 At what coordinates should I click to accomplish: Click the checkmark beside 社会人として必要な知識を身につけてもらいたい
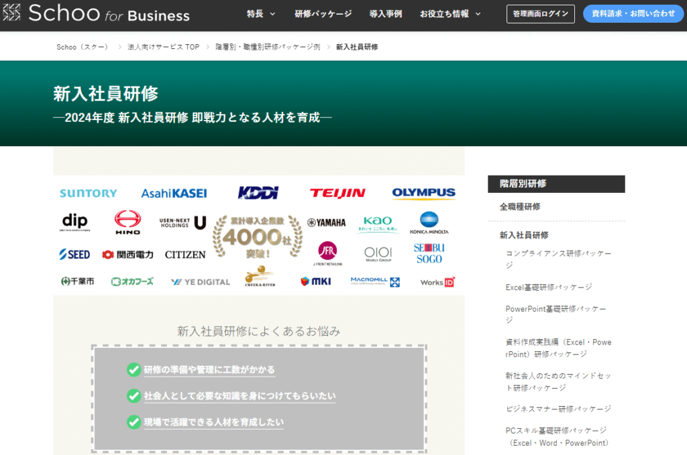pos(134,396)
